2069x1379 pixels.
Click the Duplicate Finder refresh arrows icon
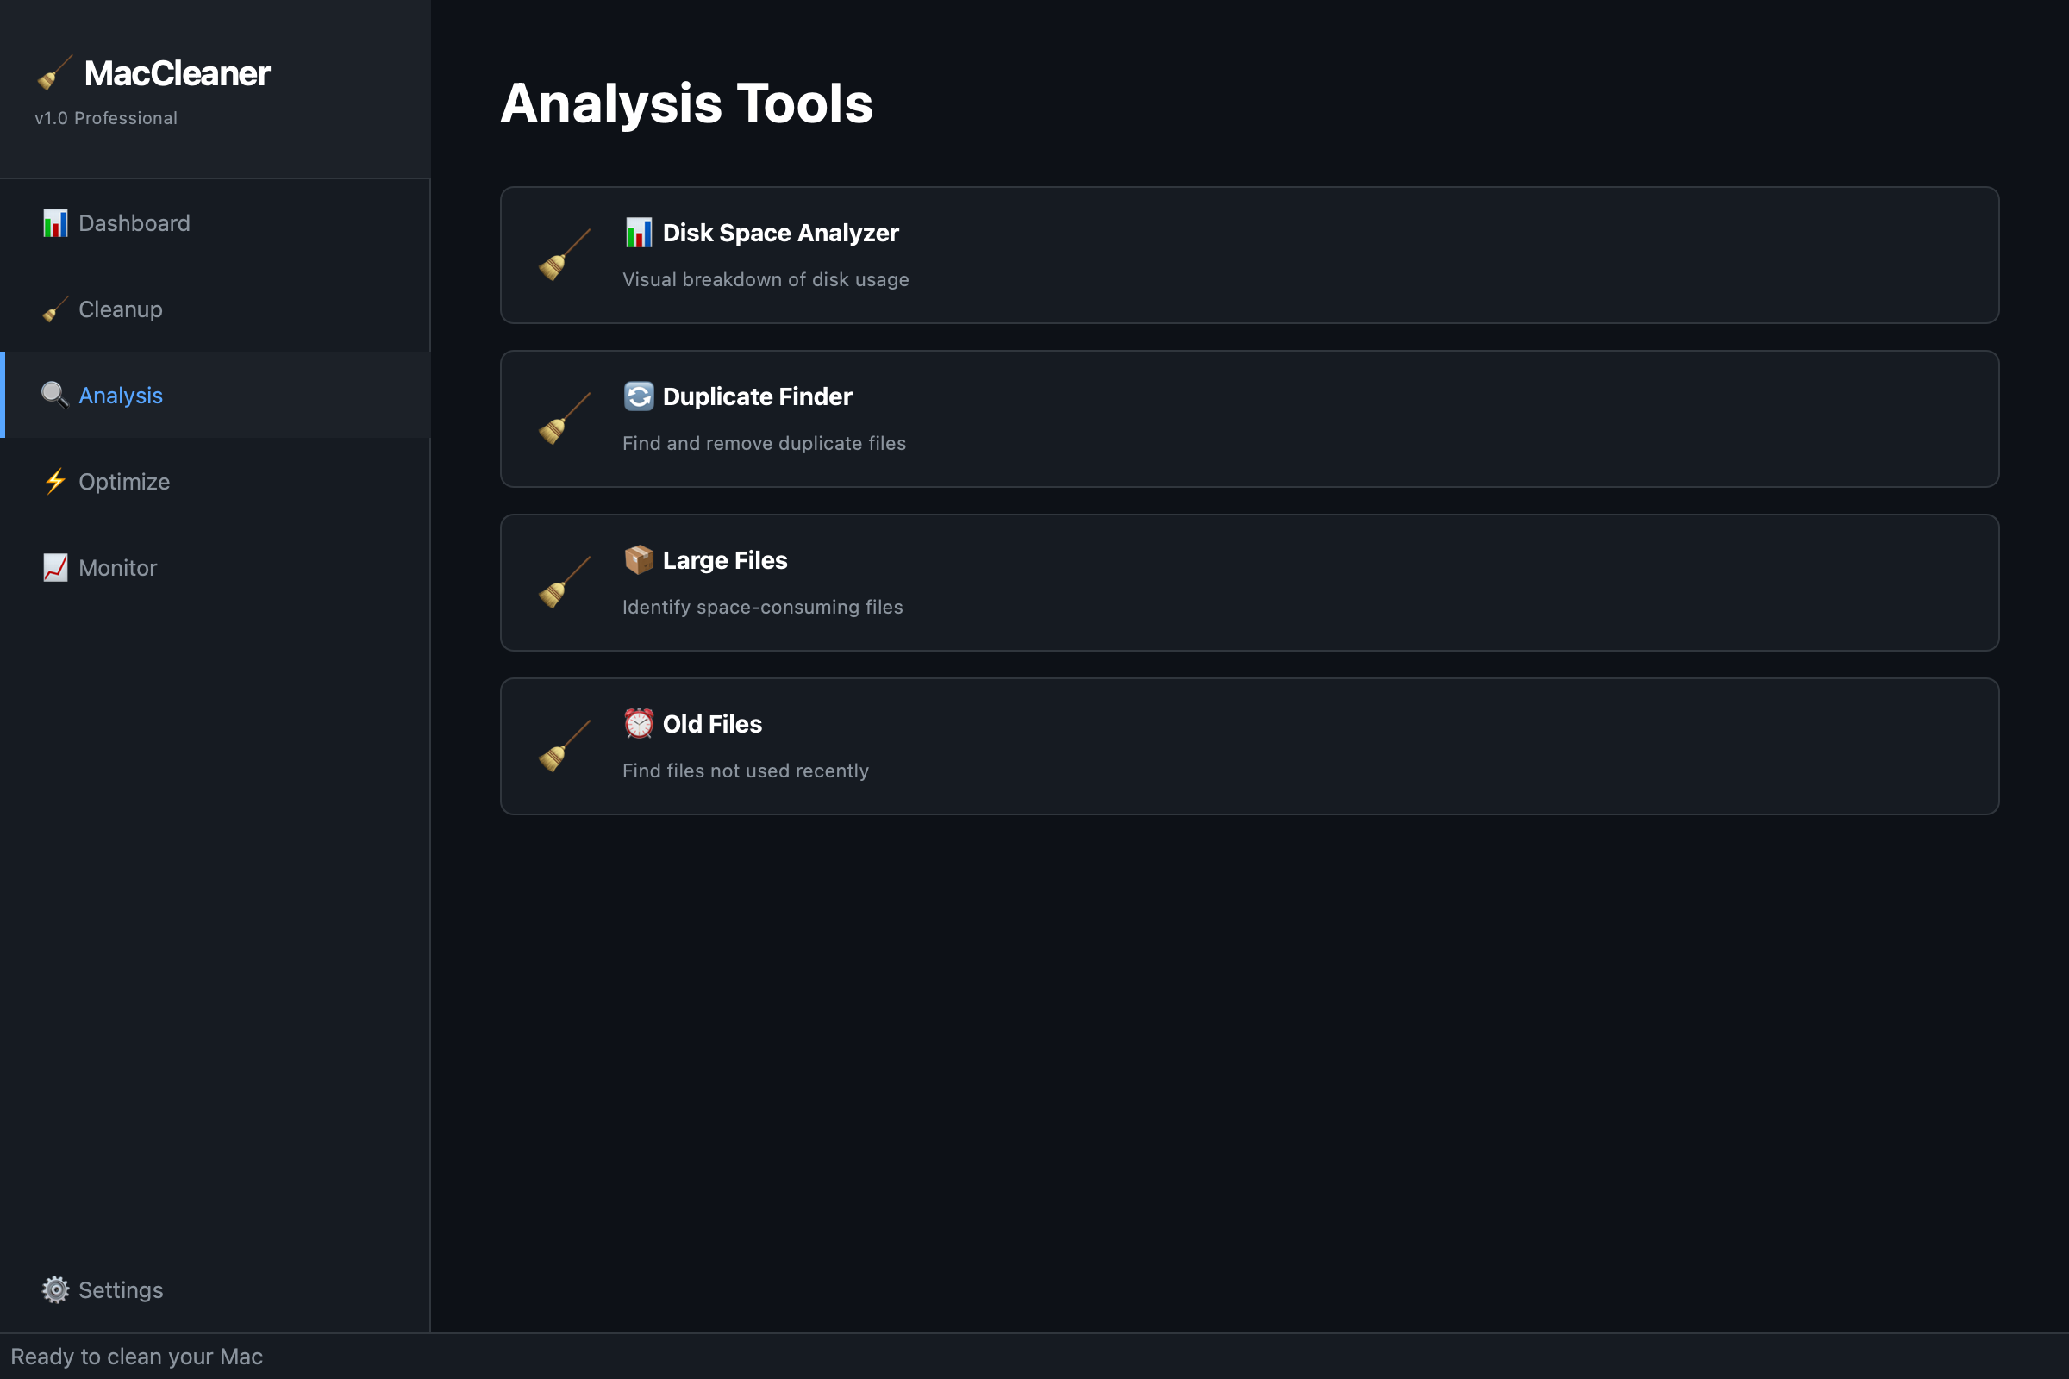[x=639, y=396]
